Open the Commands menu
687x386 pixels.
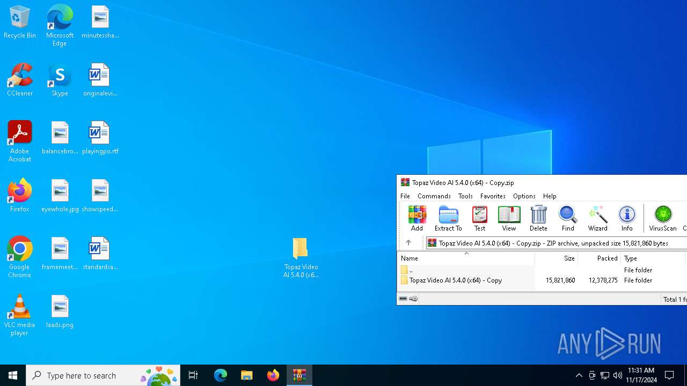click(434, 196)
